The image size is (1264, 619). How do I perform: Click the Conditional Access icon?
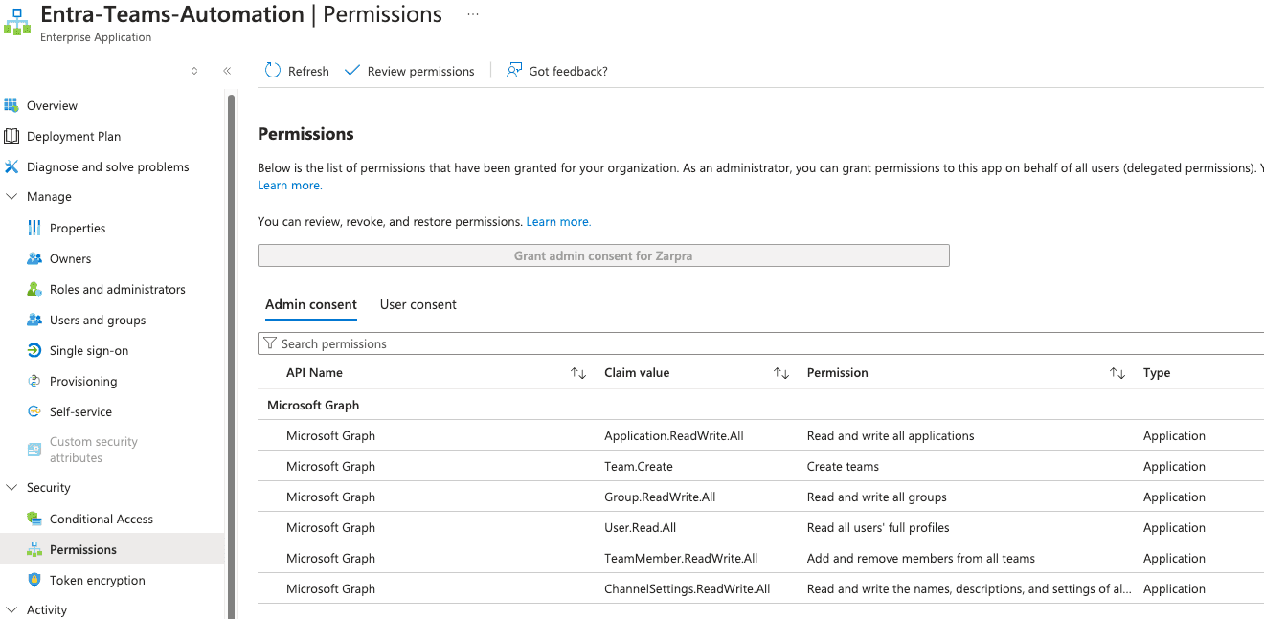pos(34,519)
